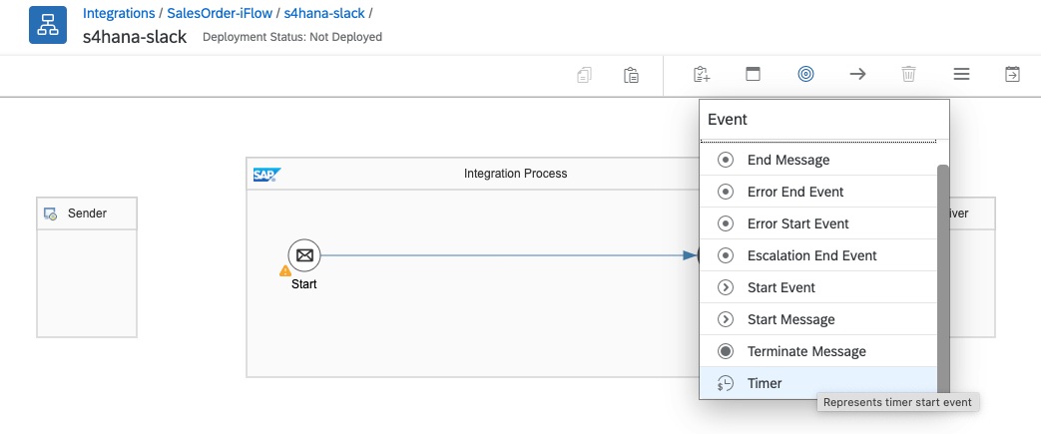This screenshot has height=434, width=1041.
Task: Click the Deployment Status: Not Deployed text
Action: point(292,37)
